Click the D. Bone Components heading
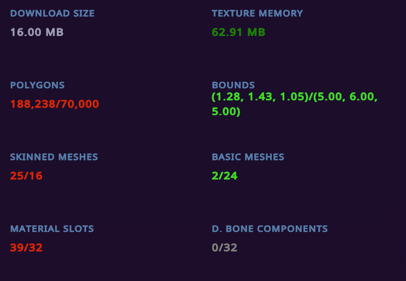This screenshot has width=406, height=281. pyautogui.click(x=270, y=229)
